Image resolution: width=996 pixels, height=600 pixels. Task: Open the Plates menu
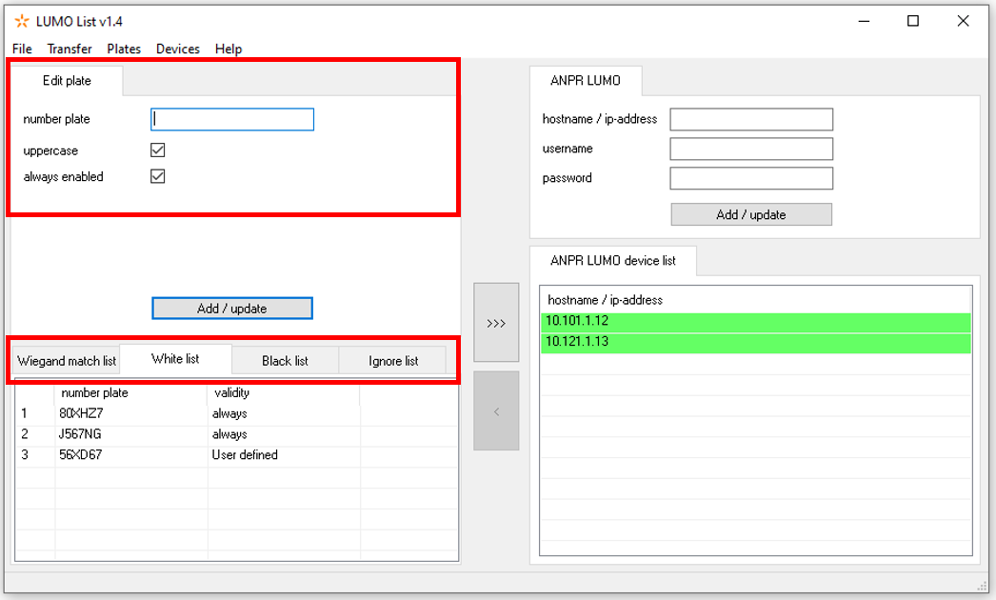pos(124,49)
